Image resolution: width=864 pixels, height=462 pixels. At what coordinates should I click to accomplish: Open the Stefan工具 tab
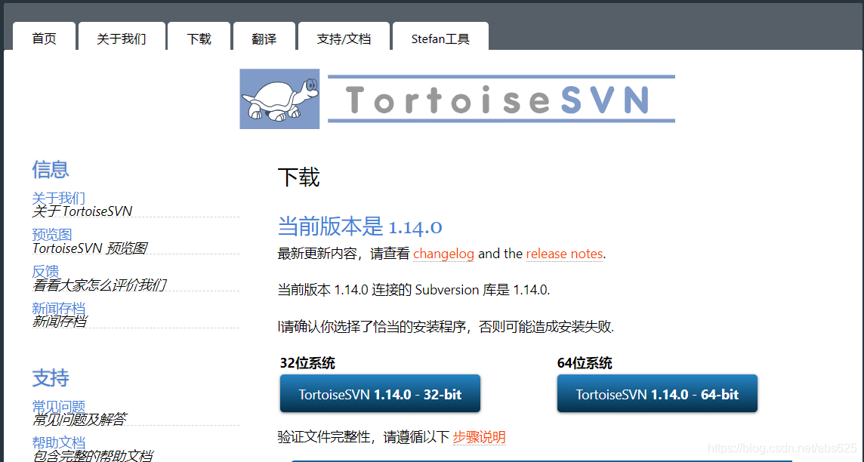coord(440,40)
